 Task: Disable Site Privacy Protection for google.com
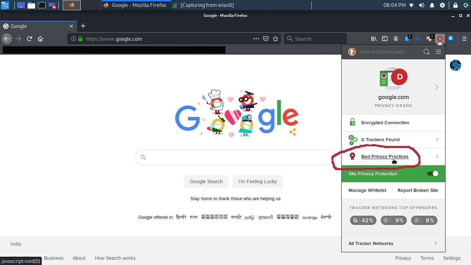point(432,174)
